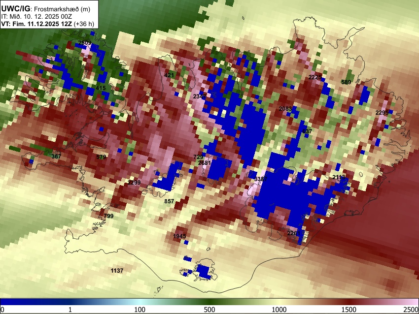Image resolution: width=419 pixels, height=314 pixels.
Task: Click the map value 421
Action: [169, 75]
